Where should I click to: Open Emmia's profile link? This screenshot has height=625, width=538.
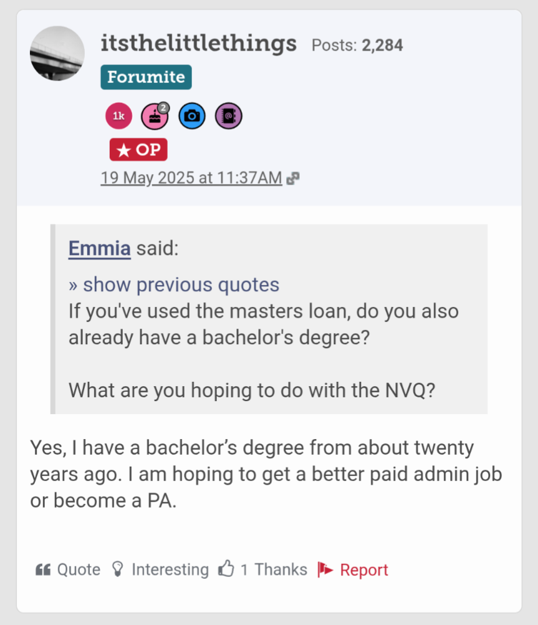tap(100, 248)
